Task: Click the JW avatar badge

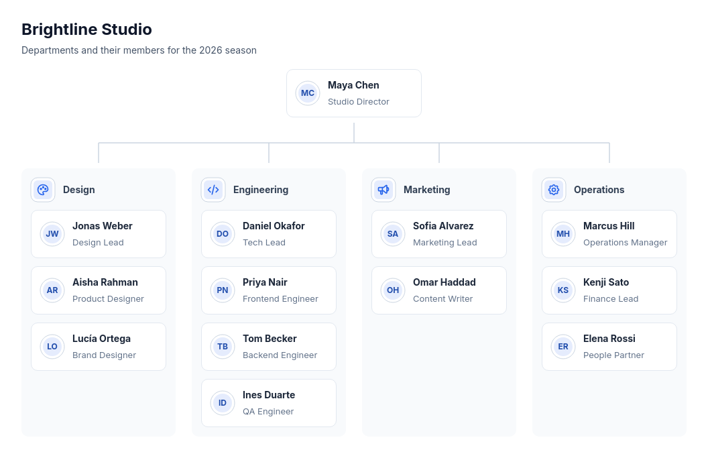Action: [52, 234]
